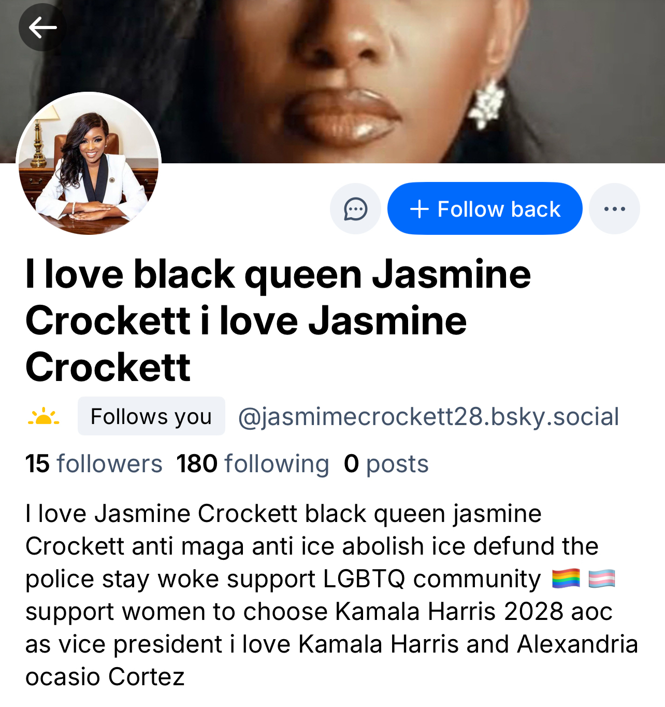
Task: Tap the bio text mentioning Kamala Harris 2028
Action: (x=449, y=612)
